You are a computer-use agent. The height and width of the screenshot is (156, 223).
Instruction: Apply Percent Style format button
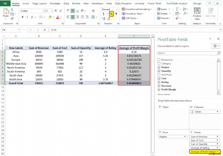111,14
